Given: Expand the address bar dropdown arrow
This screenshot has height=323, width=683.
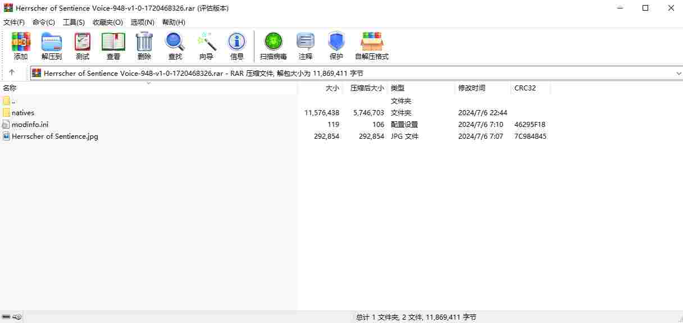Looking at the screenshot, I should click(679, 73).
